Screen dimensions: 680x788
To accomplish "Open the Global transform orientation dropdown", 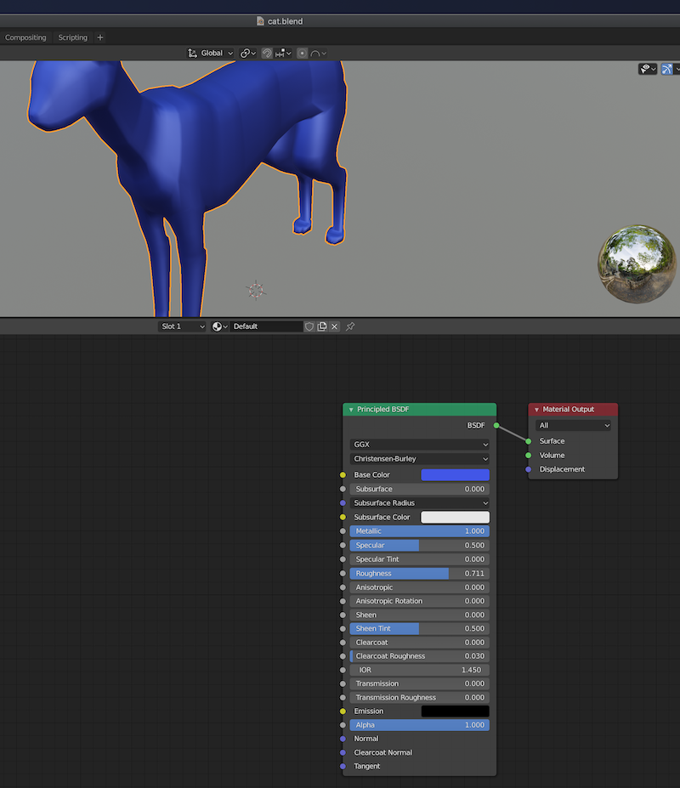I will [211, 53].
